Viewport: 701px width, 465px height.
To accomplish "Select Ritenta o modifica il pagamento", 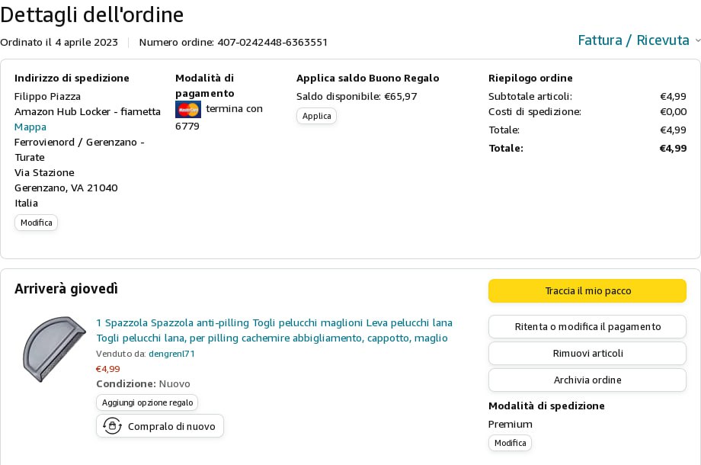I will pos(587,326).
